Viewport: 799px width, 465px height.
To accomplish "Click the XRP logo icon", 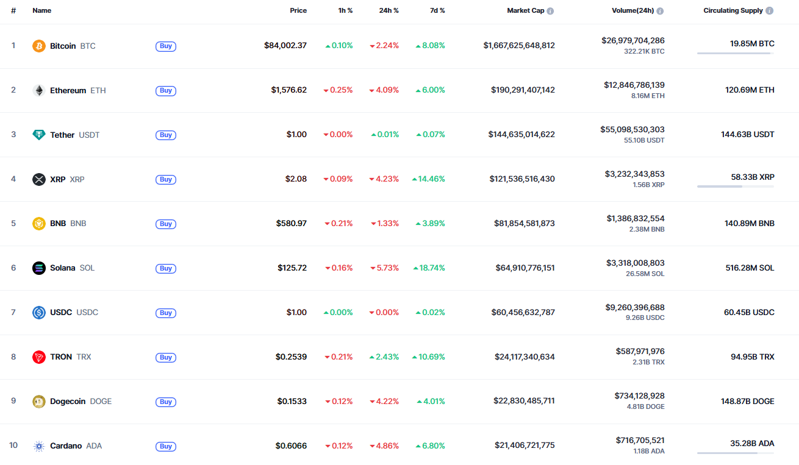I will 39,179.
